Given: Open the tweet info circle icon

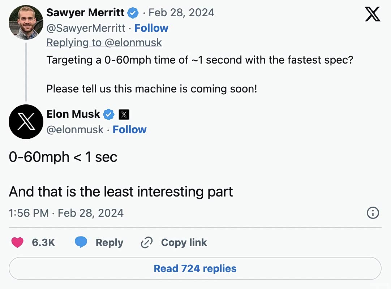Looking at the screenshot, I should tap(373, 213).
